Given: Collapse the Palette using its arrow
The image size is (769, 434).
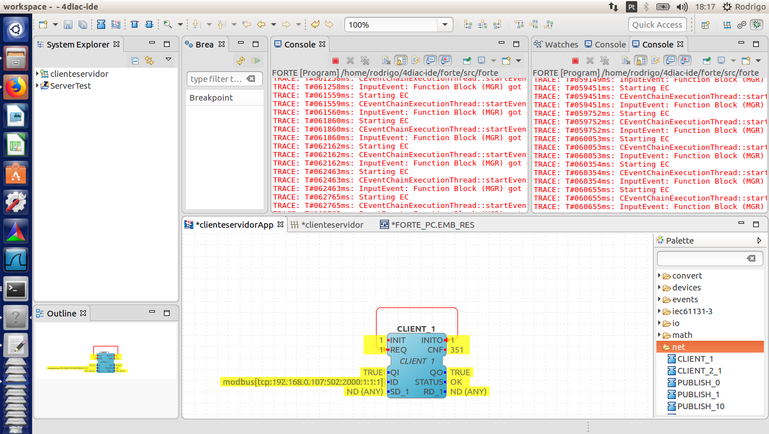Looking at the screenshot, I should pos(759,240).
